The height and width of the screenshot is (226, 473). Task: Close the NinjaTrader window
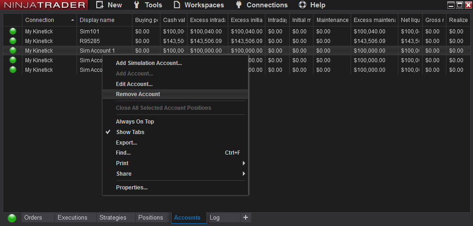pyautogui.click(x=468, y=5)
